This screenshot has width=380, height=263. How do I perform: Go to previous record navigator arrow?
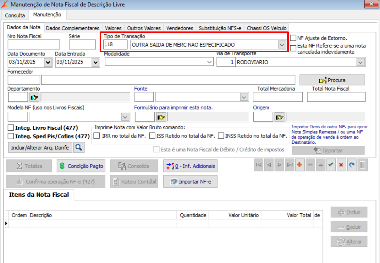coord(269,165)
